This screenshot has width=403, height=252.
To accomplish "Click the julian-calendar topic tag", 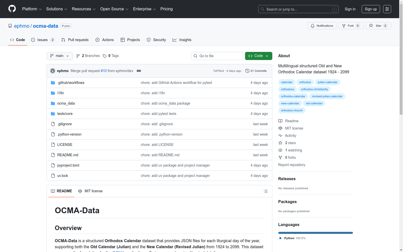I will click(x=327, y=82).
